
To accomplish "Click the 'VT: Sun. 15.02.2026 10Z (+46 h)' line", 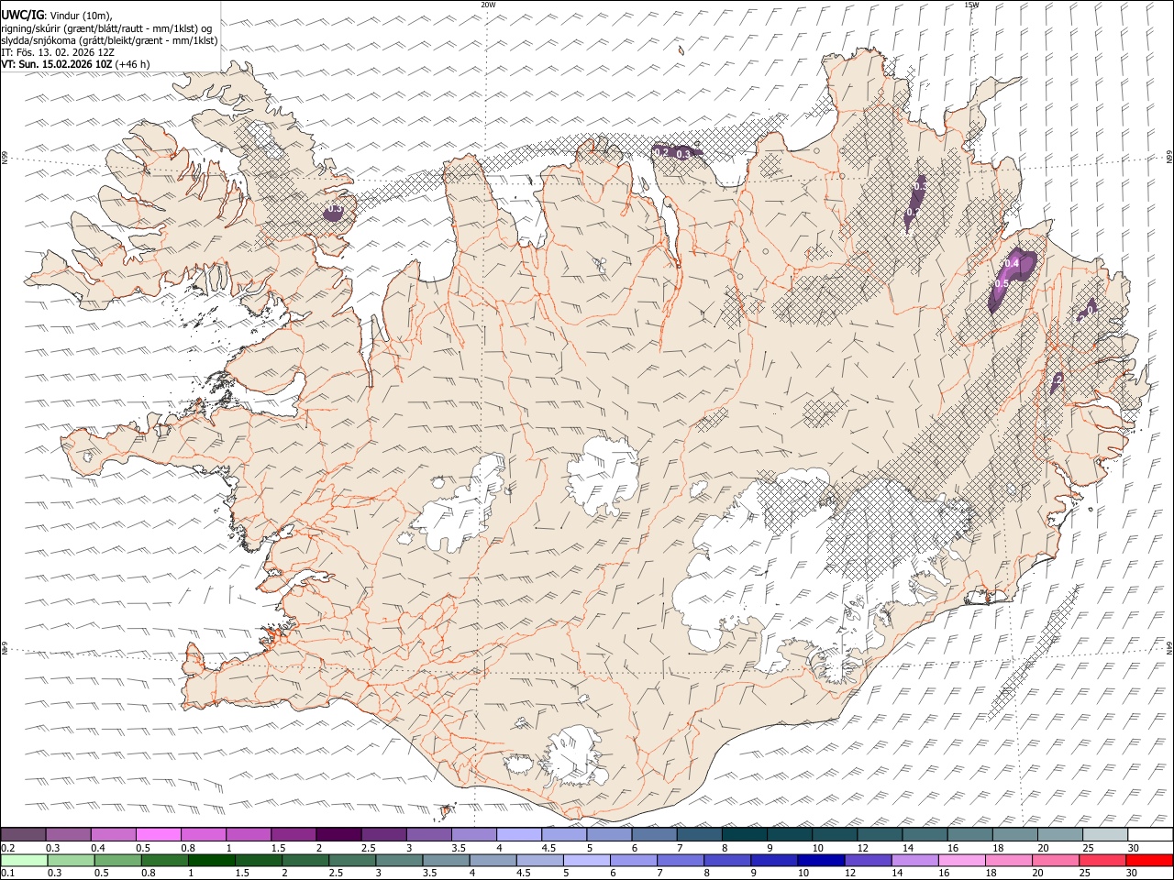I will 75,64.
